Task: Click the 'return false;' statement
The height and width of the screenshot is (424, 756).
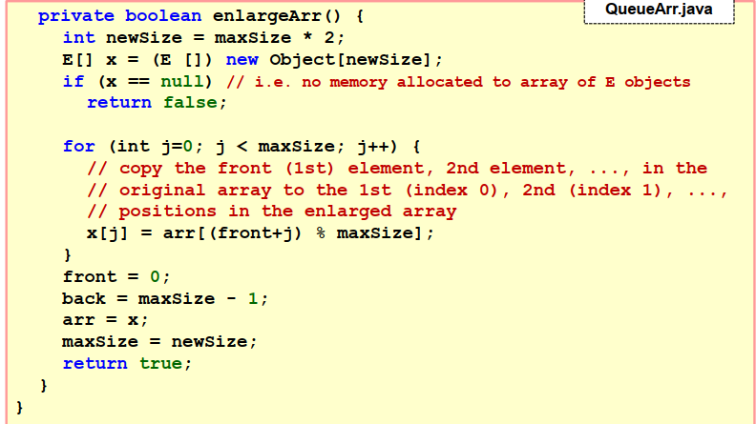Action: click(157, 103)
